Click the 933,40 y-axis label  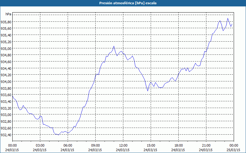[6, 102]
